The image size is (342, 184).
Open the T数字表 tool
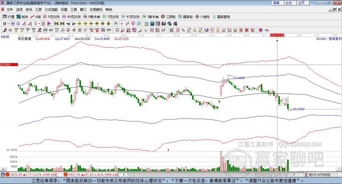point(151,17)
